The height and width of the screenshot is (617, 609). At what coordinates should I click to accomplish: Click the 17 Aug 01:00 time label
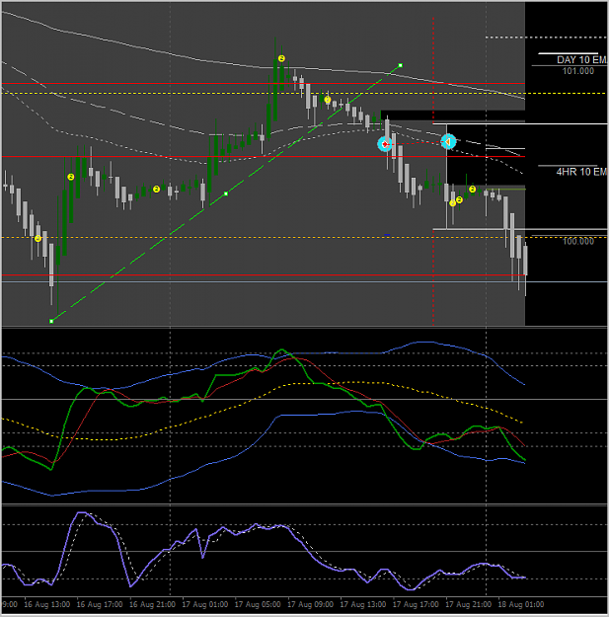tap(205, 604)
